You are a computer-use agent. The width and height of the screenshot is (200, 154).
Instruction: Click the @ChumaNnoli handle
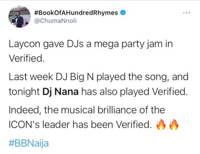(56, 21)
